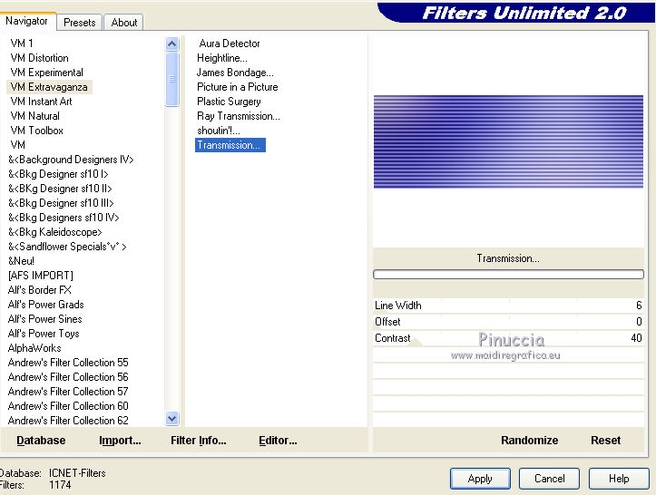Screen dimensions: 656x495
Task: Pick the James Bondage... filter
Action: pyautogui.click(x=235, y=73)
